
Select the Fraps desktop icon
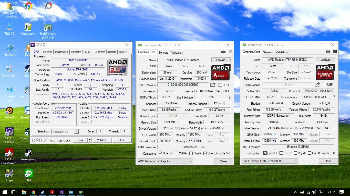coord(9,176)
